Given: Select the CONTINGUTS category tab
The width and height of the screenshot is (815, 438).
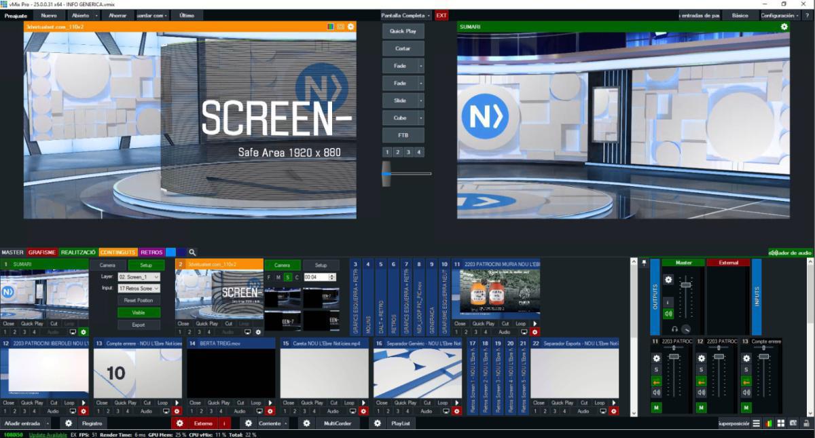Looking at the screenshot, I should click(x=117, y=252).
